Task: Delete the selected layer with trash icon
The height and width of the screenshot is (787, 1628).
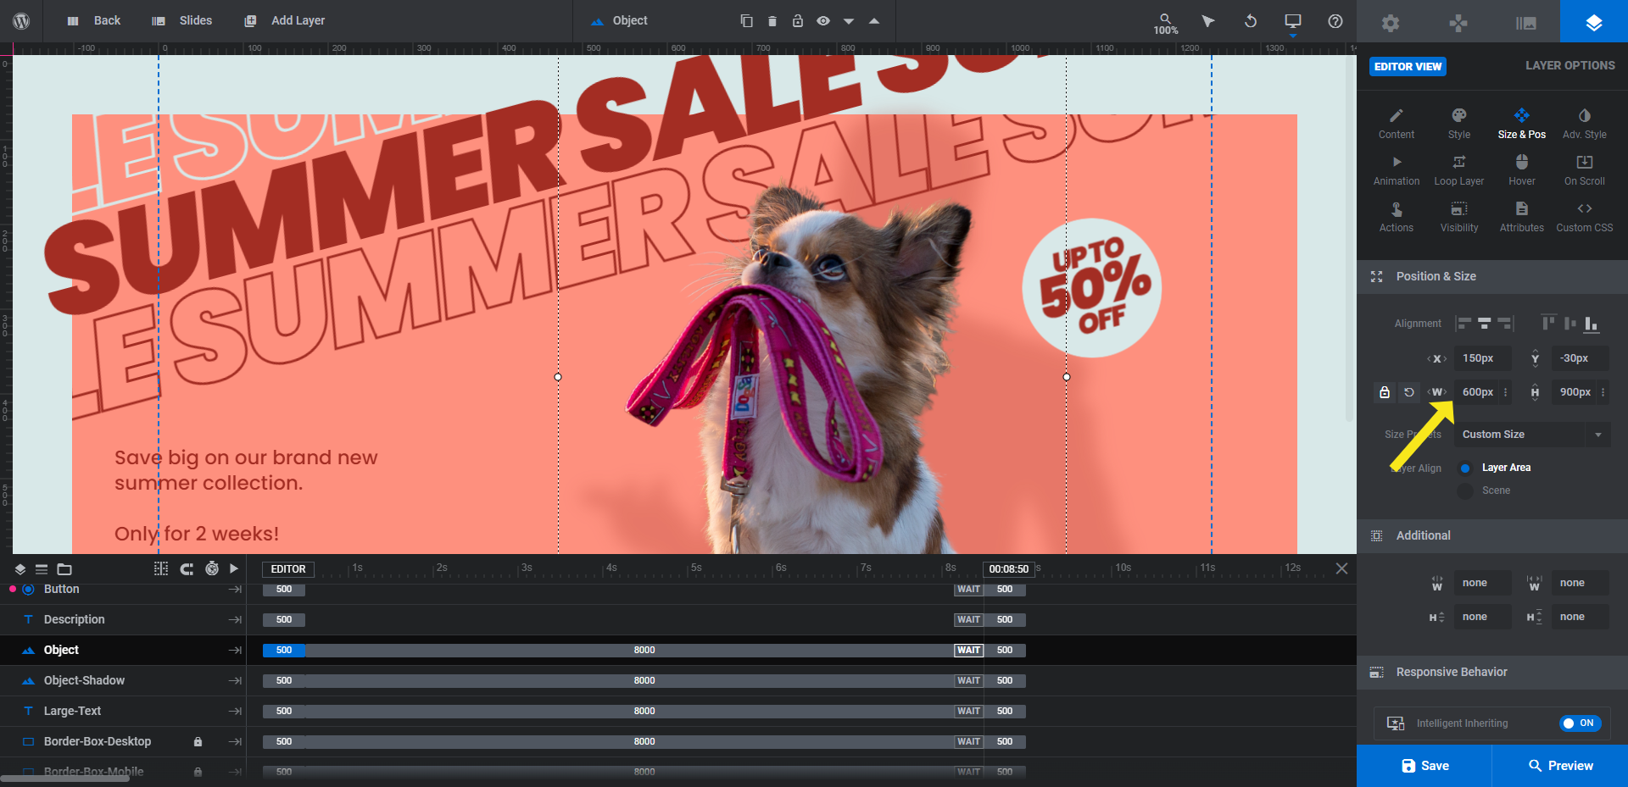Action: (772, 21)
